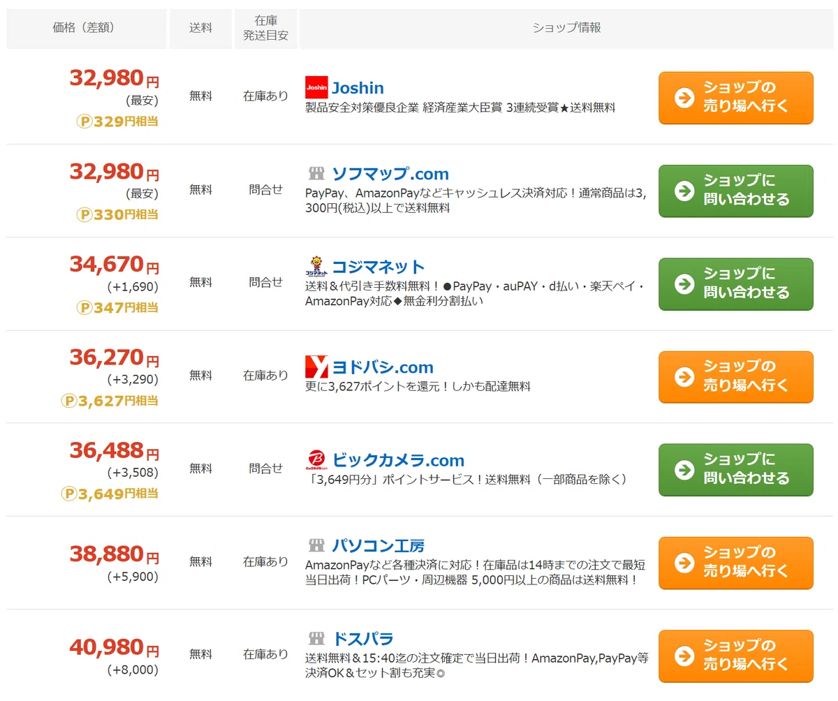Viewport: 838px width, 701px height.
Task: Open the ヨドバシ.com shop link
Action: click(x=382, y=367)
